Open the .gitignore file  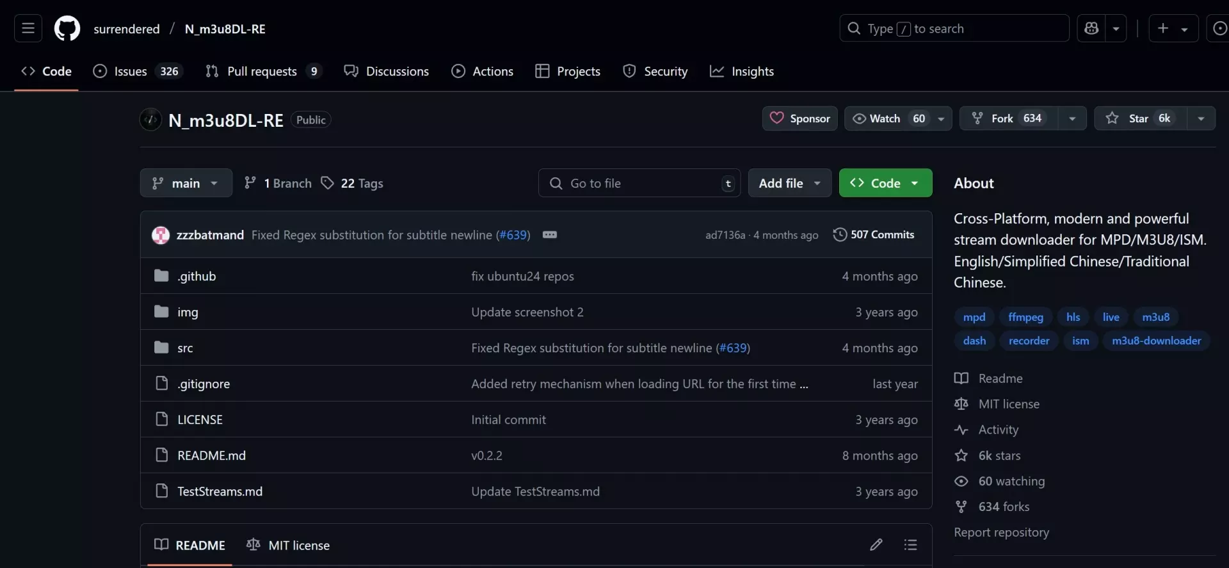tap(204, 384)
